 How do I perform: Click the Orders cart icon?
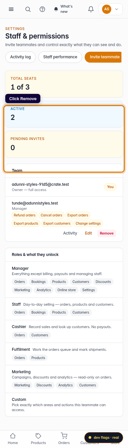click(x=64, y=436)
